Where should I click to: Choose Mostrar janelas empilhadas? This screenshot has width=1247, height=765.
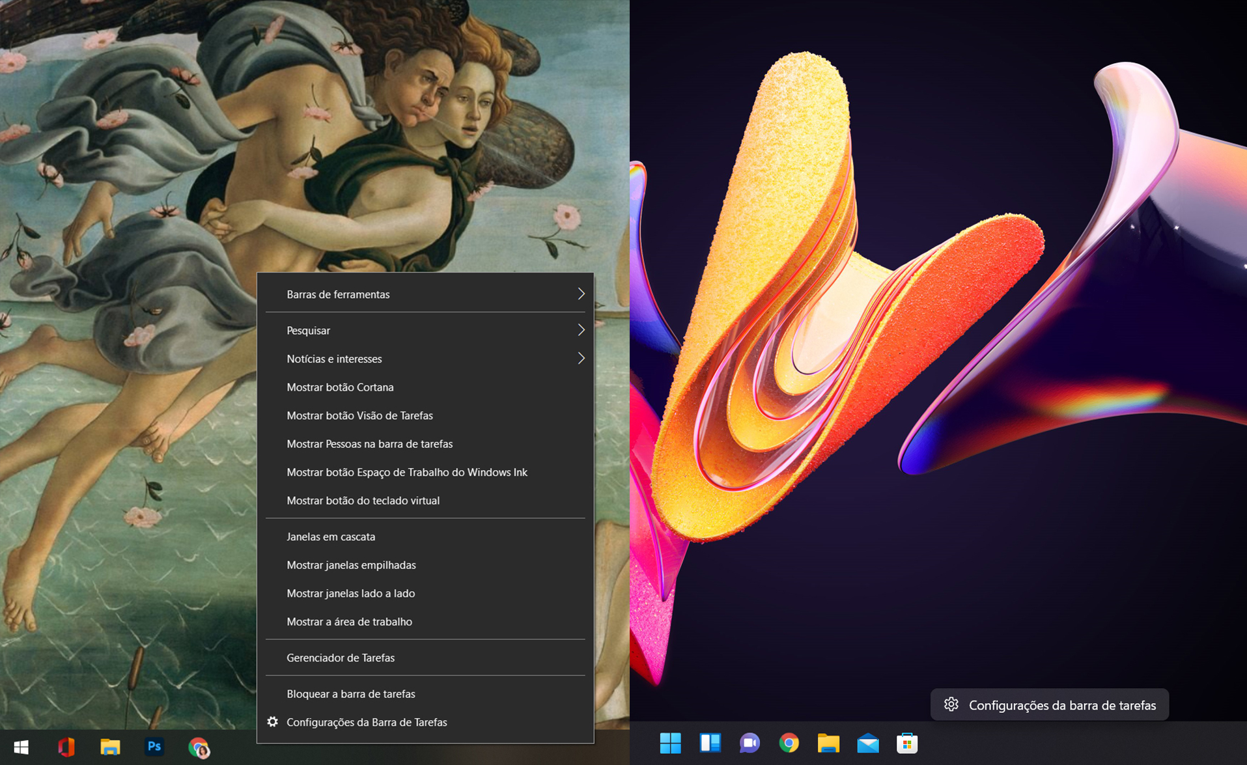click(425, 565)
